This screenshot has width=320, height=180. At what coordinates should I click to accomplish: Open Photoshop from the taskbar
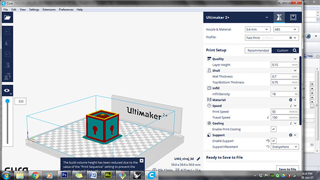64,175
